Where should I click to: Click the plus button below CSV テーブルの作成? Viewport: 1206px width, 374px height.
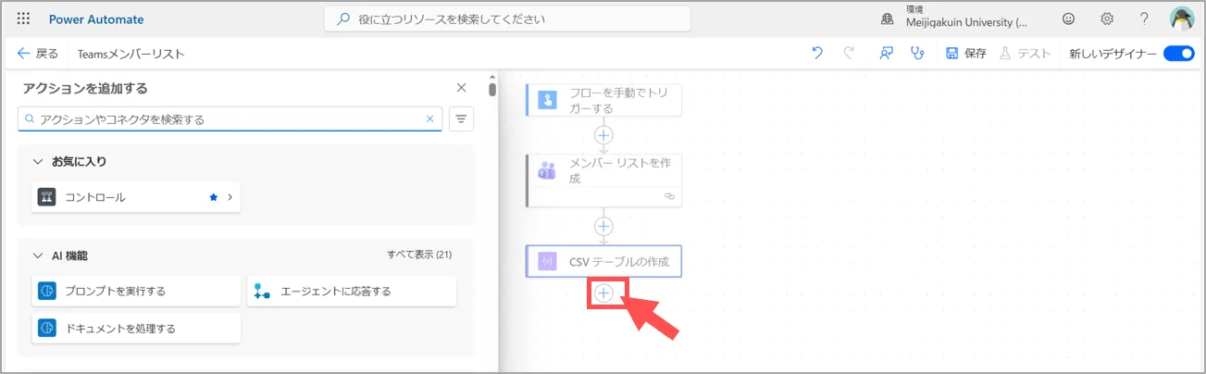point(603,293)
